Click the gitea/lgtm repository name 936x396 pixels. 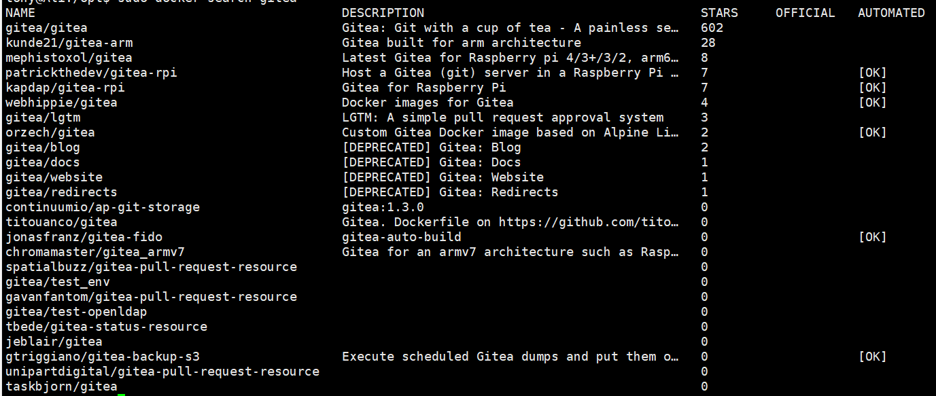coord(43,118)
